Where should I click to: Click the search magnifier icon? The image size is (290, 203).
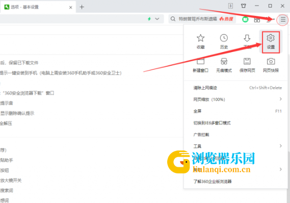(x=173, y=19)
